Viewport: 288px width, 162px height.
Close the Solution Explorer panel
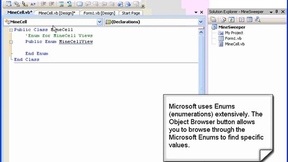pyautogui.click(x=283, y=12)
